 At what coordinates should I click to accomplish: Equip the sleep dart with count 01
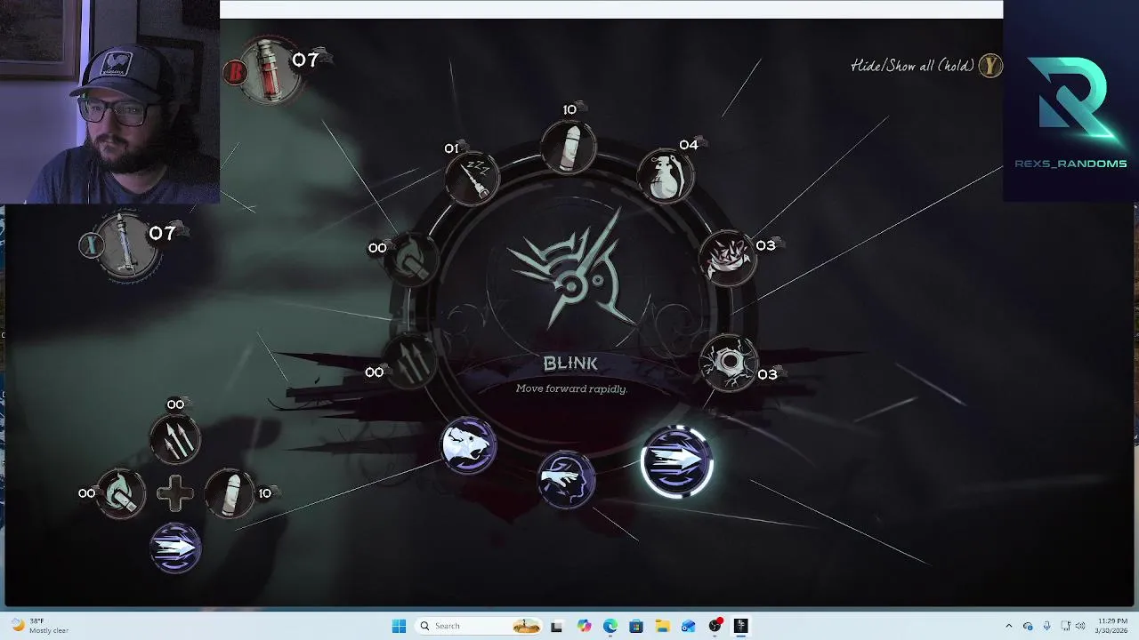[472, 178]
